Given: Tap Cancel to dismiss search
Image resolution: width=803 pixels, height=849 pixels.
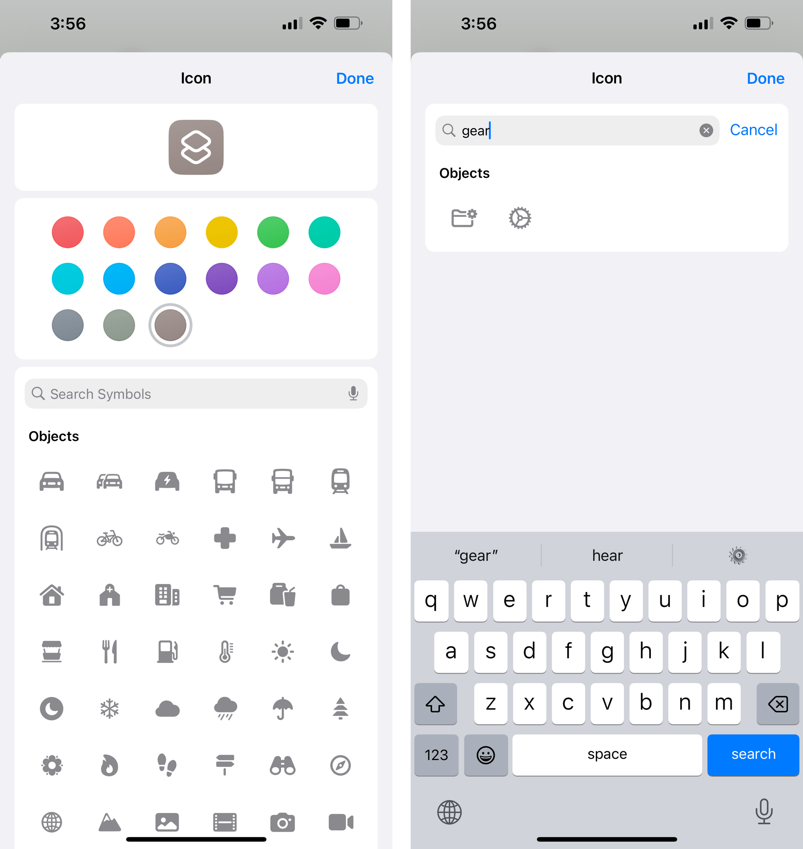Looking at the screenshot, I should [753, 130].
